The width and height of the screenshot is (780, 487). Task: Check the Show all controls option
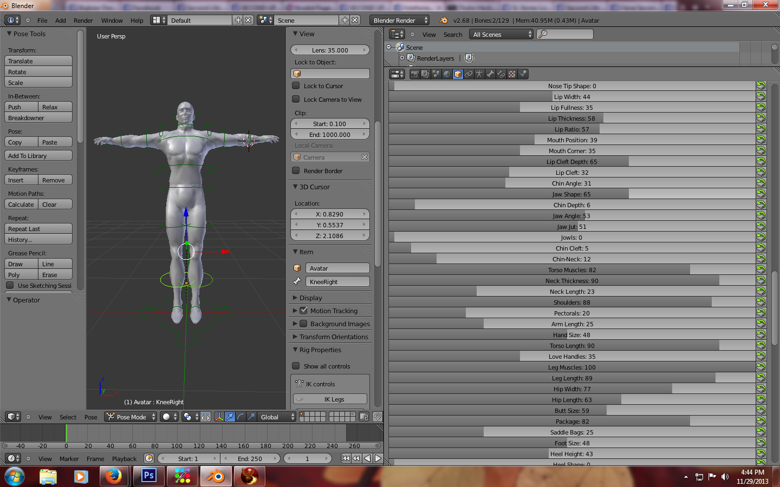click(x=296, y=366)
